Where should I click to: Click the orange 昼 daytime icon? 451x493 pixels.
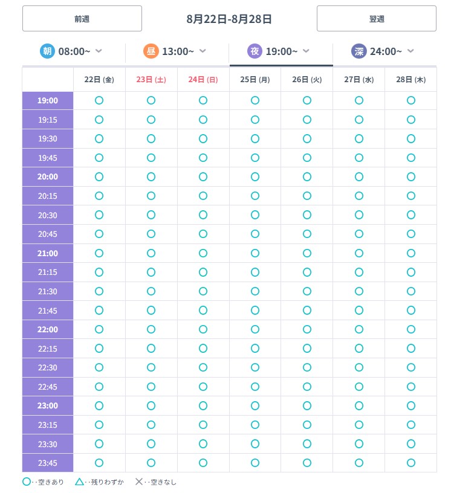pyautogui.click(x=151, y=51)
